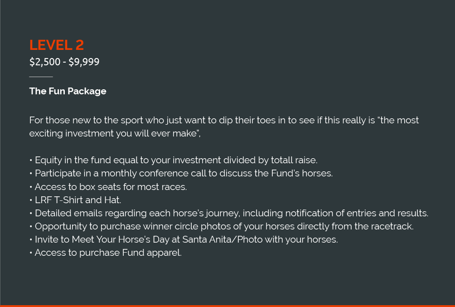The height and width of the screenshot is (307, 455).
Task: Click the LEVEL 2 orange heading
Action: (x=56, y=45)
